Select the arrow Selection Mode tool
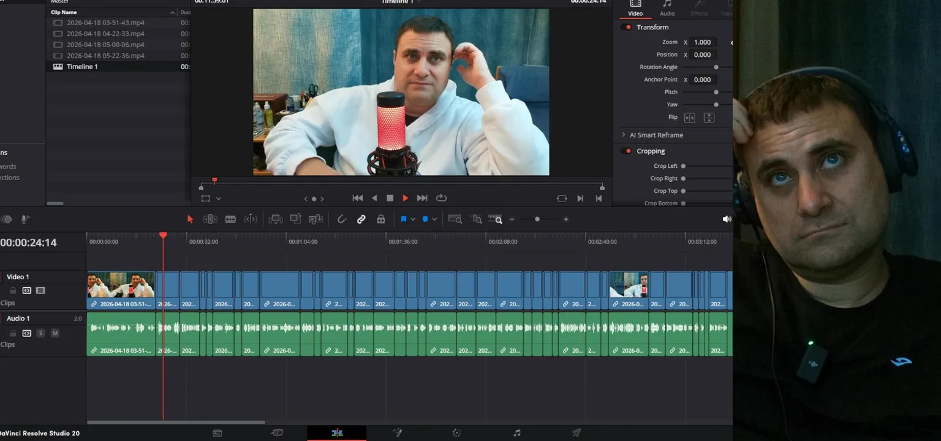This screenshot has height=441, width=941. point(190,219)
